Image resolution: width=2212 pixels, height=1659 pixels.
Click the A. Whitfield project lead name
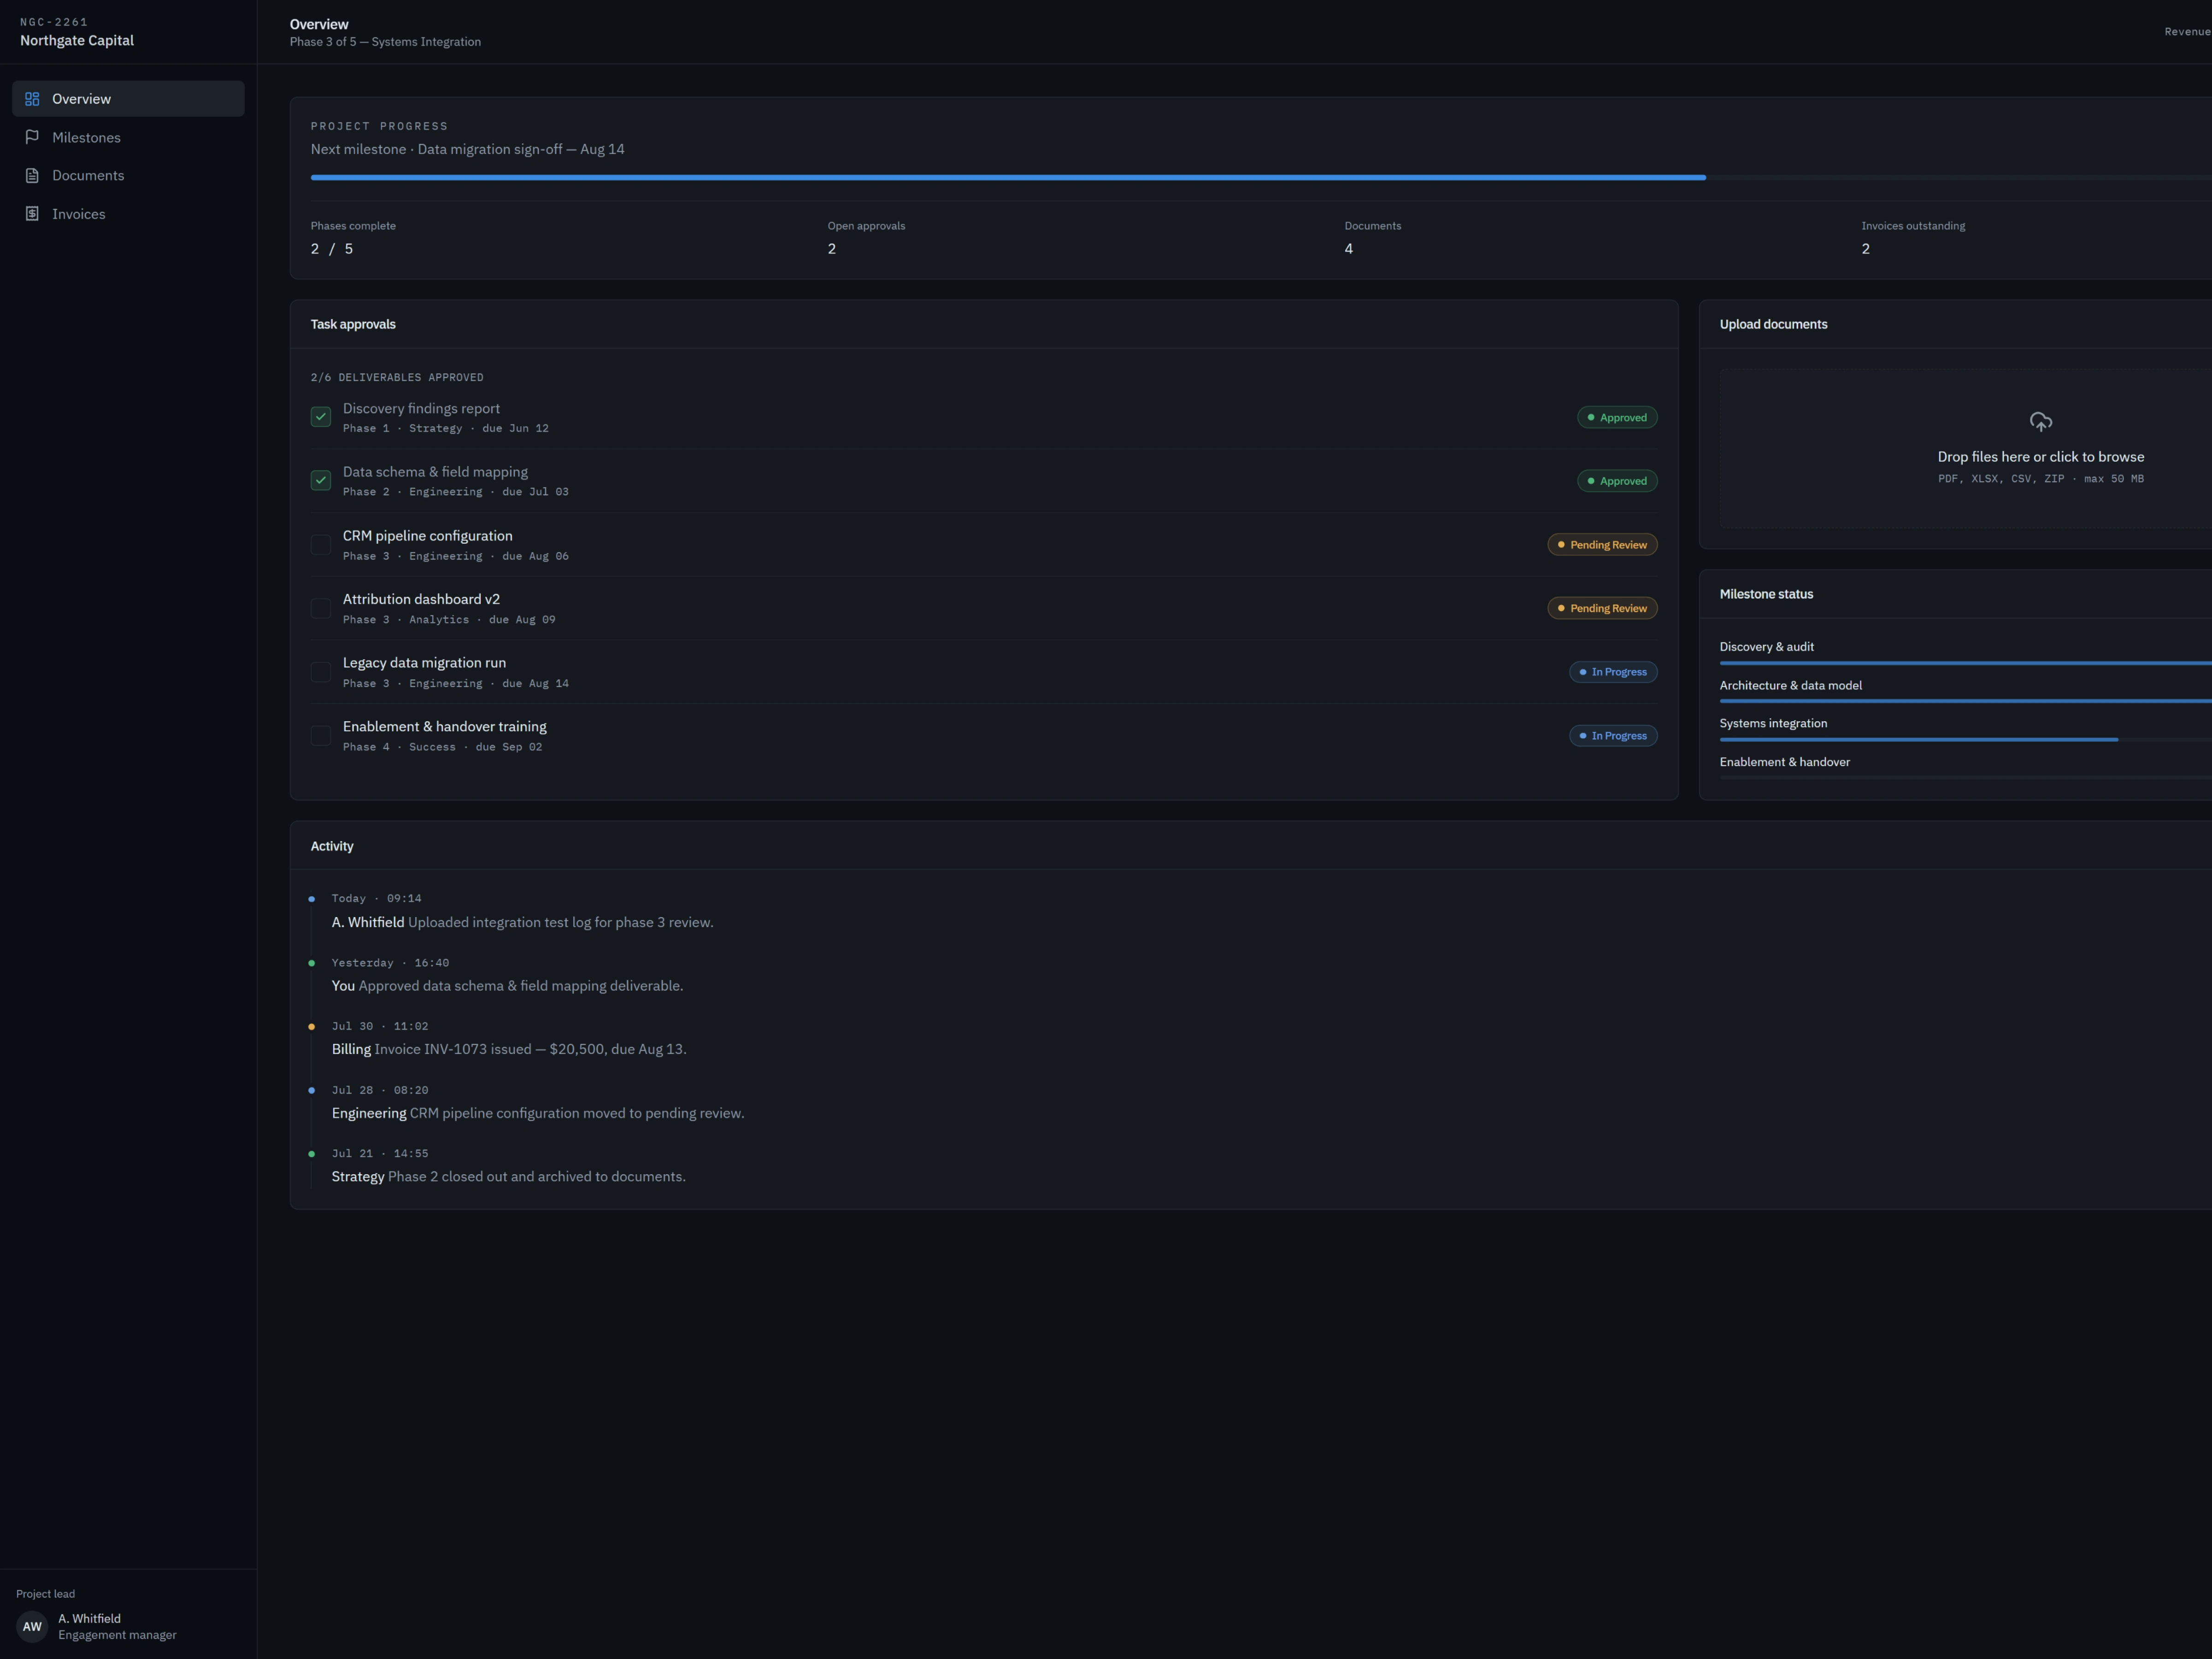coord(89,1618)
